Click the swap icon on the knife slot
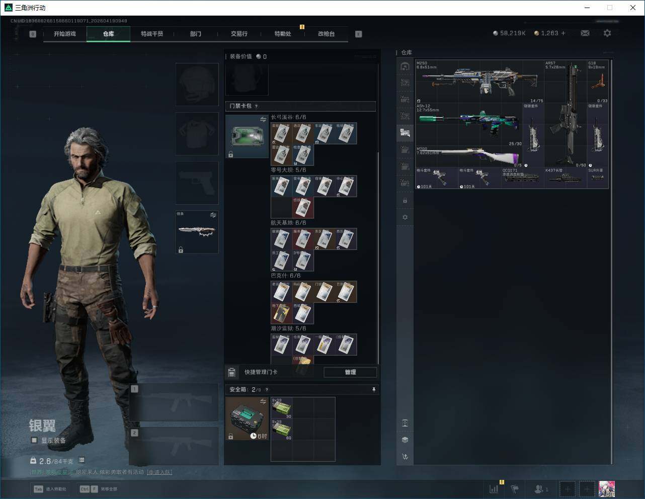 tap(213, 215)
